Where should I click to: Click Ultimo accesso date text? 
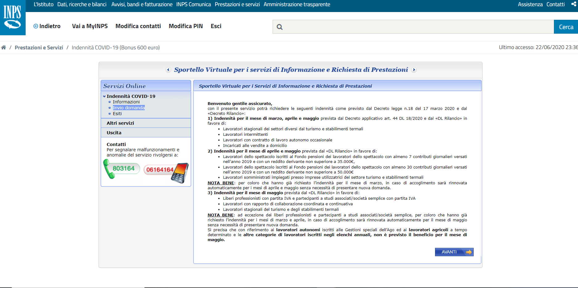click(538, 47)
